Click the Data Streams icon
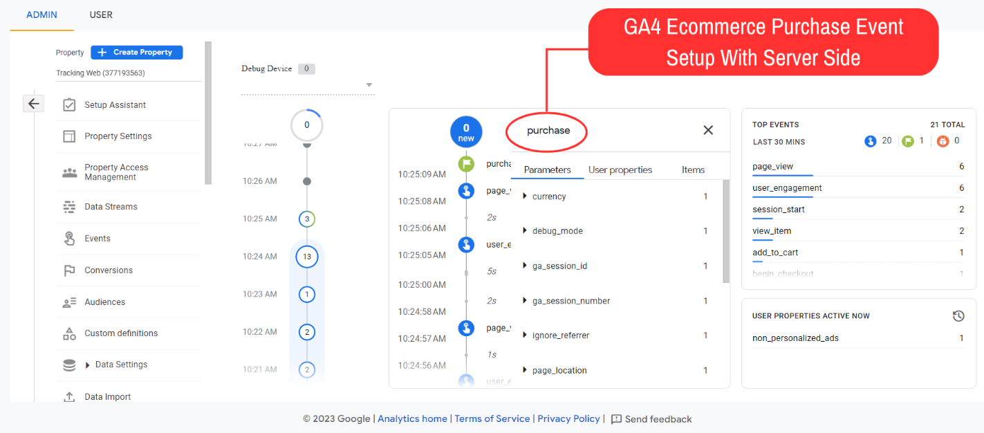Screen dimensions: 984x433 pos(69,207)
